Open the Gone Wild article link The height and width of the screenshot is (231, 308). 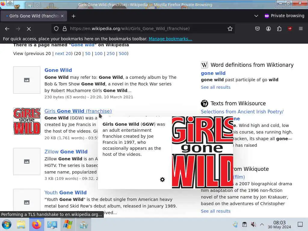pyautogui.click(x=58, y=70)
